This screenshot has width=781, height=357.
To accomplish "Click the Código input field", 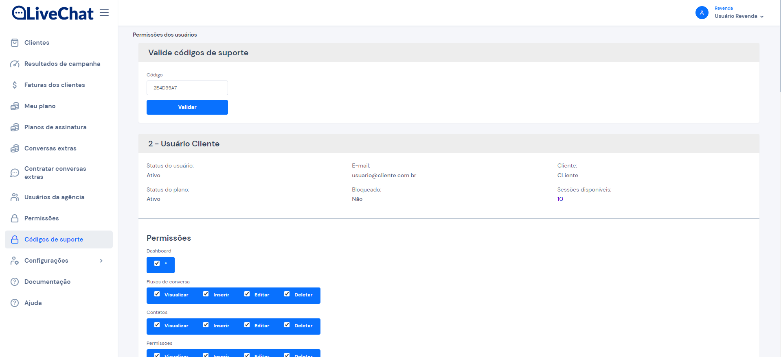I will (187, 88).
